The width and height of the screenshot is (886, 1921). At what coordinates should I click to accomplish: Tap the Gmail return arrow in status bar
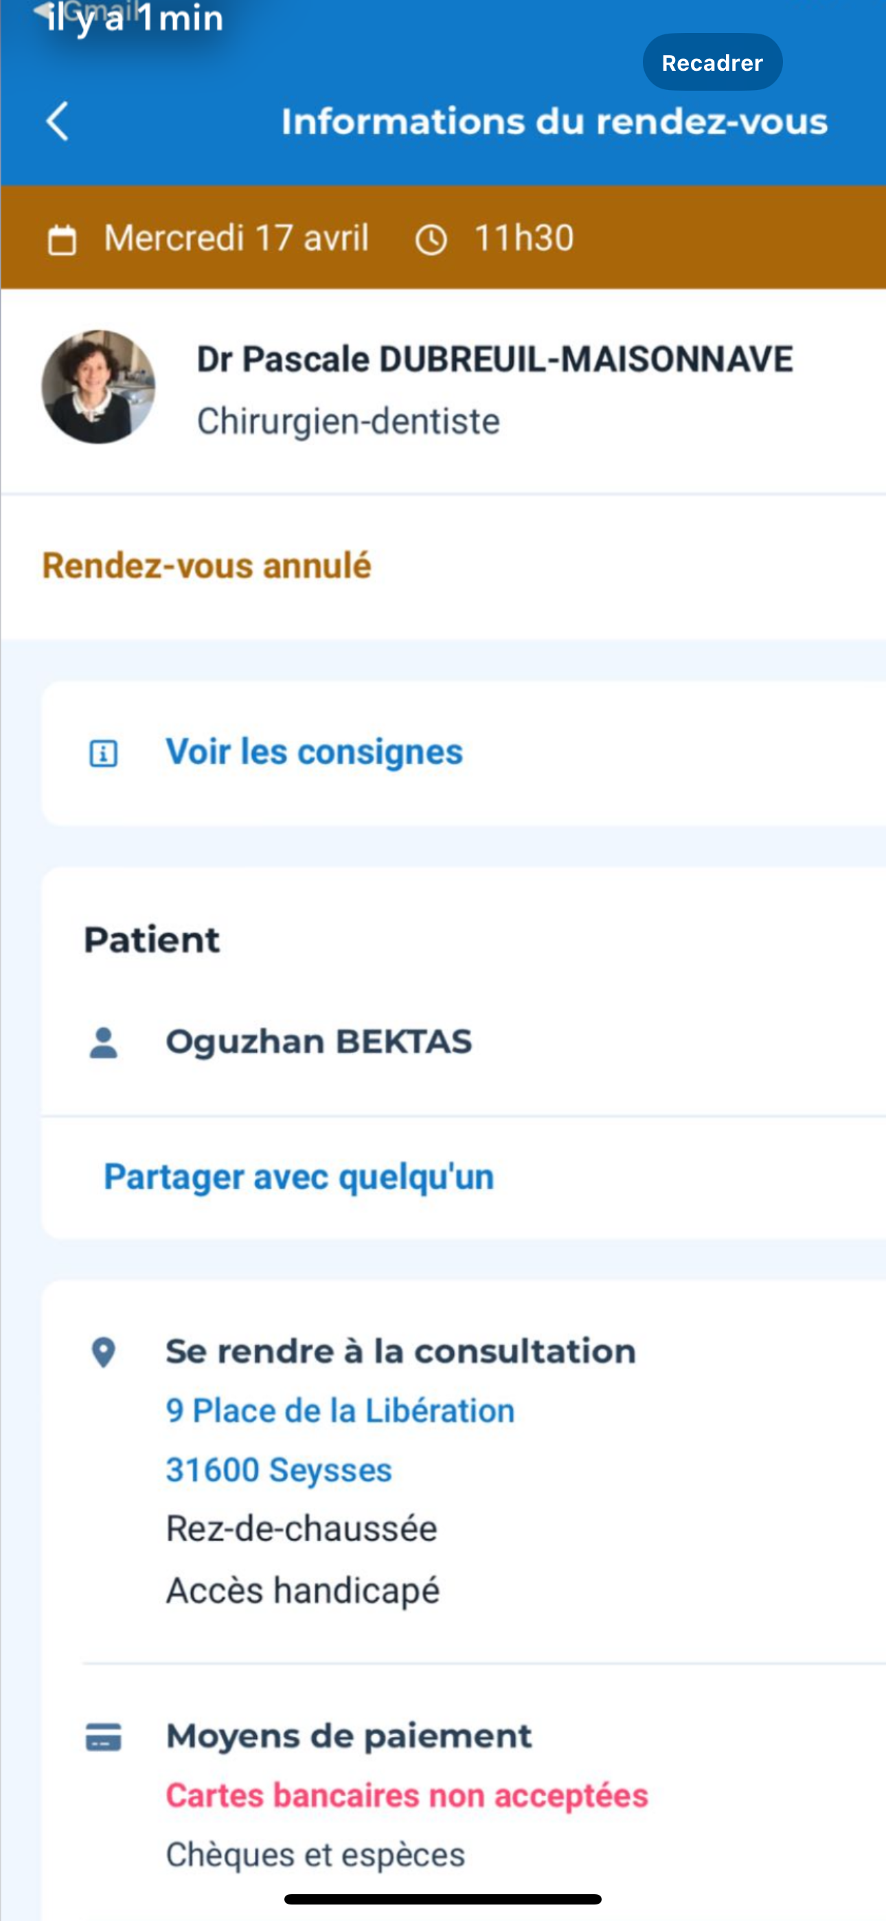(x=43, y=10)
